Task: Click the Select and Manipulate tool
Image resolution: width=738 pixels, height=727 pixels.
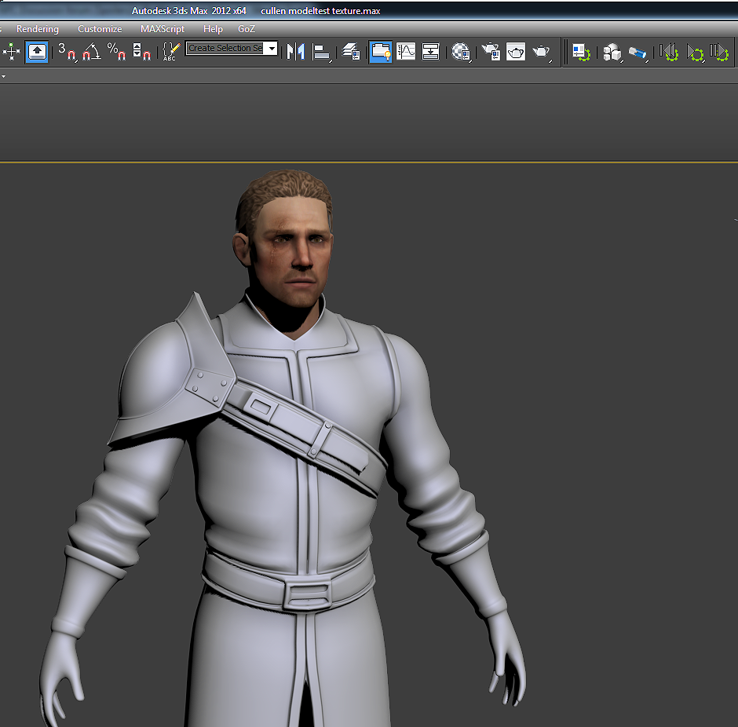Action: tap(12, 52)
